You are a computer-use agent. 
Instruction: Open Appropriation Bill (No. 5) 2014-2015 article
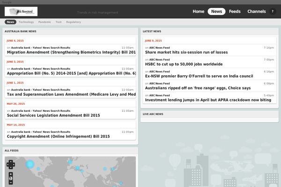(71, 73)
